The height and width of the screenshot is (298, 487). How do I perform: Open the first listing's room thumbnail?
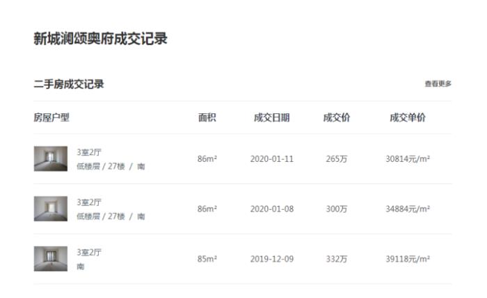51,158
